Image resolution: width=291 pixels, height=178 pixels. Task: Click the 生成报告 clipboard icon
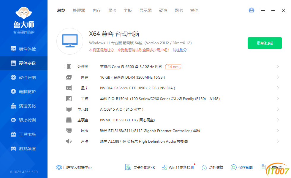pyautogui.click(x=263, y=167)
